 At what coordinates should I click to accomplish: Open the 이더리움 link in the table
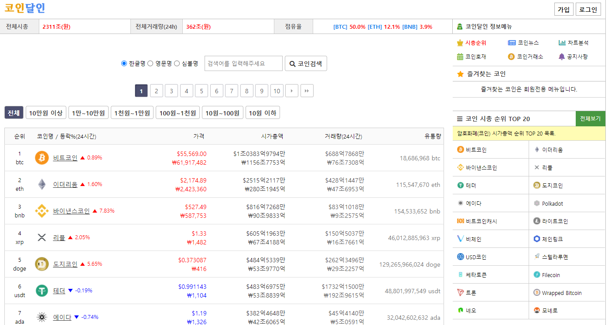[65, 184]
